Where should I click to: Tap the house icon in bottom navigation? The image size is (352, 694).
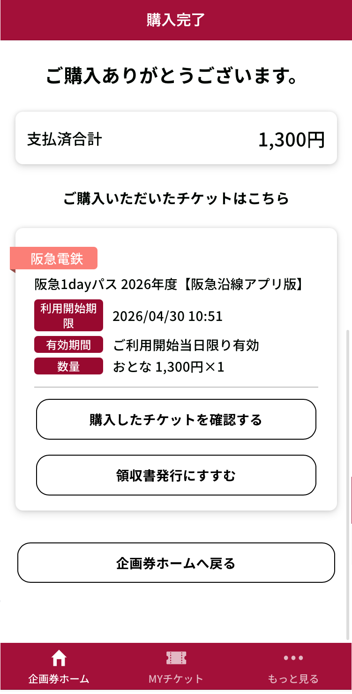59,658
